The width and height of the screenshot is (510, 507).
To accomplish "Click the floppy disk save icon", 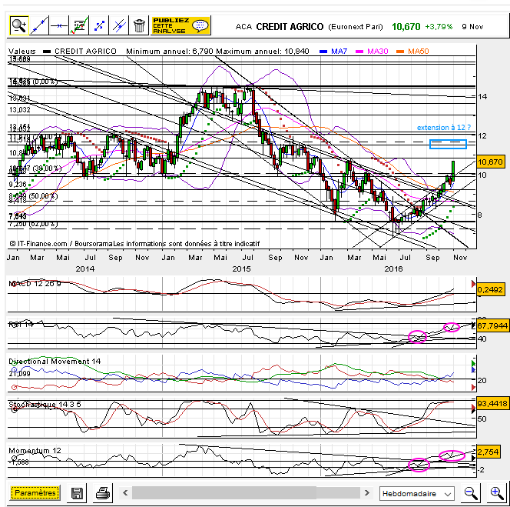I will point(77,493).
